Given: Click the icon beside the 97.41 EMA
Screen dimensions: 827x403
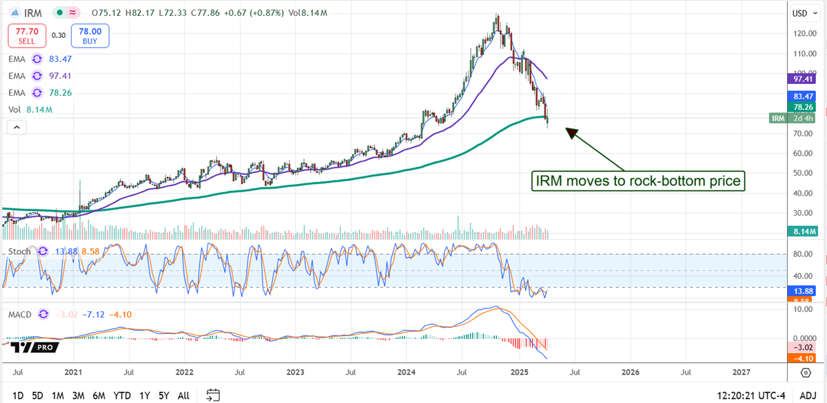Looking at the screenshot, I should [38, 76].
